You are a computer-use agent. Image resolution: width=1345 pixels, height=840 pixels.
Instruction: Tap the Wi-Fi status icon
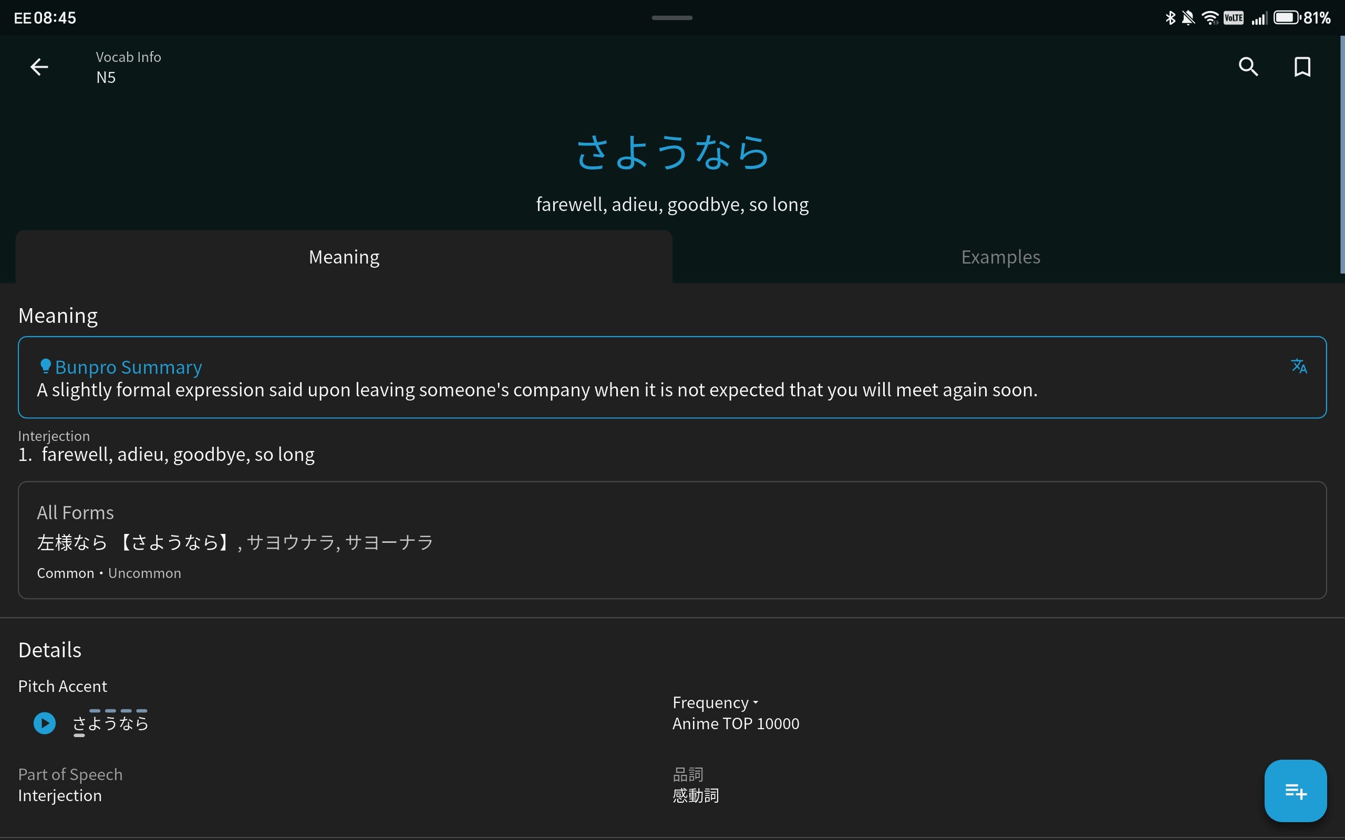1210,18
